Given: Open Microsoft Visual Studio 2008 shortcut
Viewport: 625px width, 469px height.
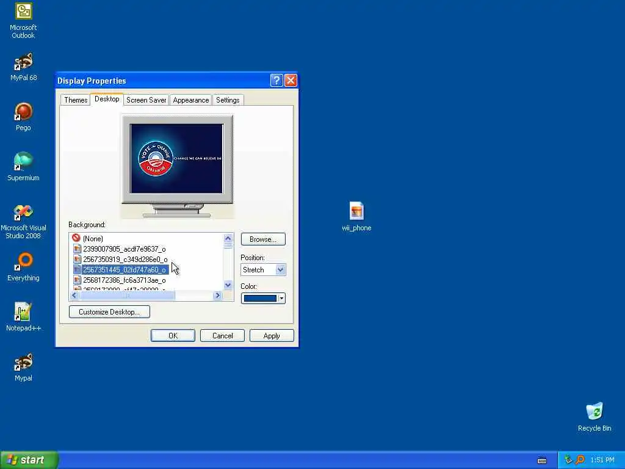Looking at the screenshot, I should click(23, 221).
